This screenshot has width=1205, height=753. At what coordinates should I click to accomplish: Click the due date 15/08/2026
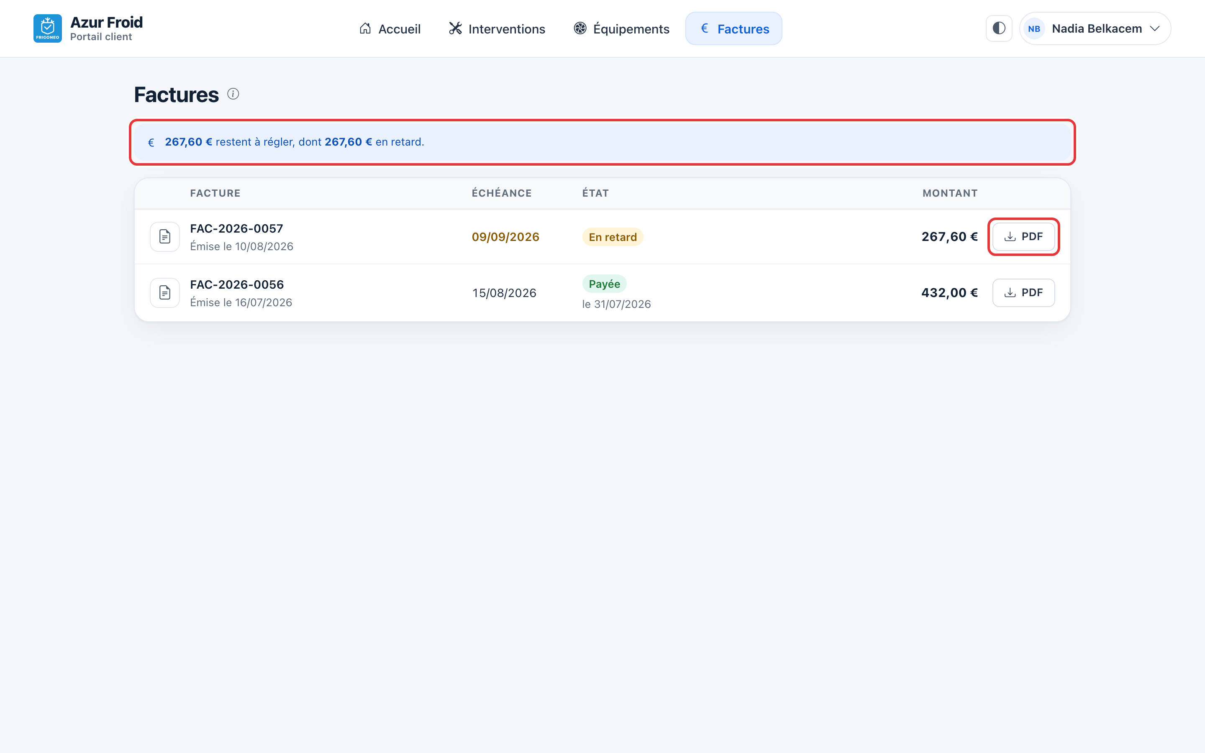[x=505, y=293]
